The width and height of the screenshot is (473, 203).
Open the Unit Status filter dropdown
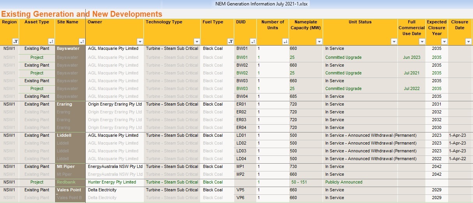coord(394,41)
